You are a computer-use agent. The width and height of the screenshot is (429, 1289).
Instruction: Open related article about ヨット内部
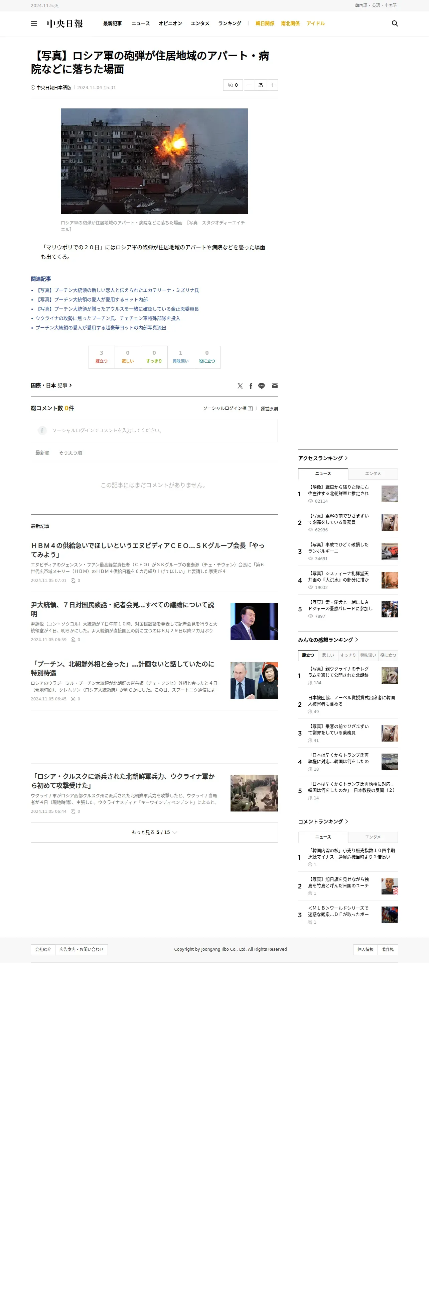92,300
